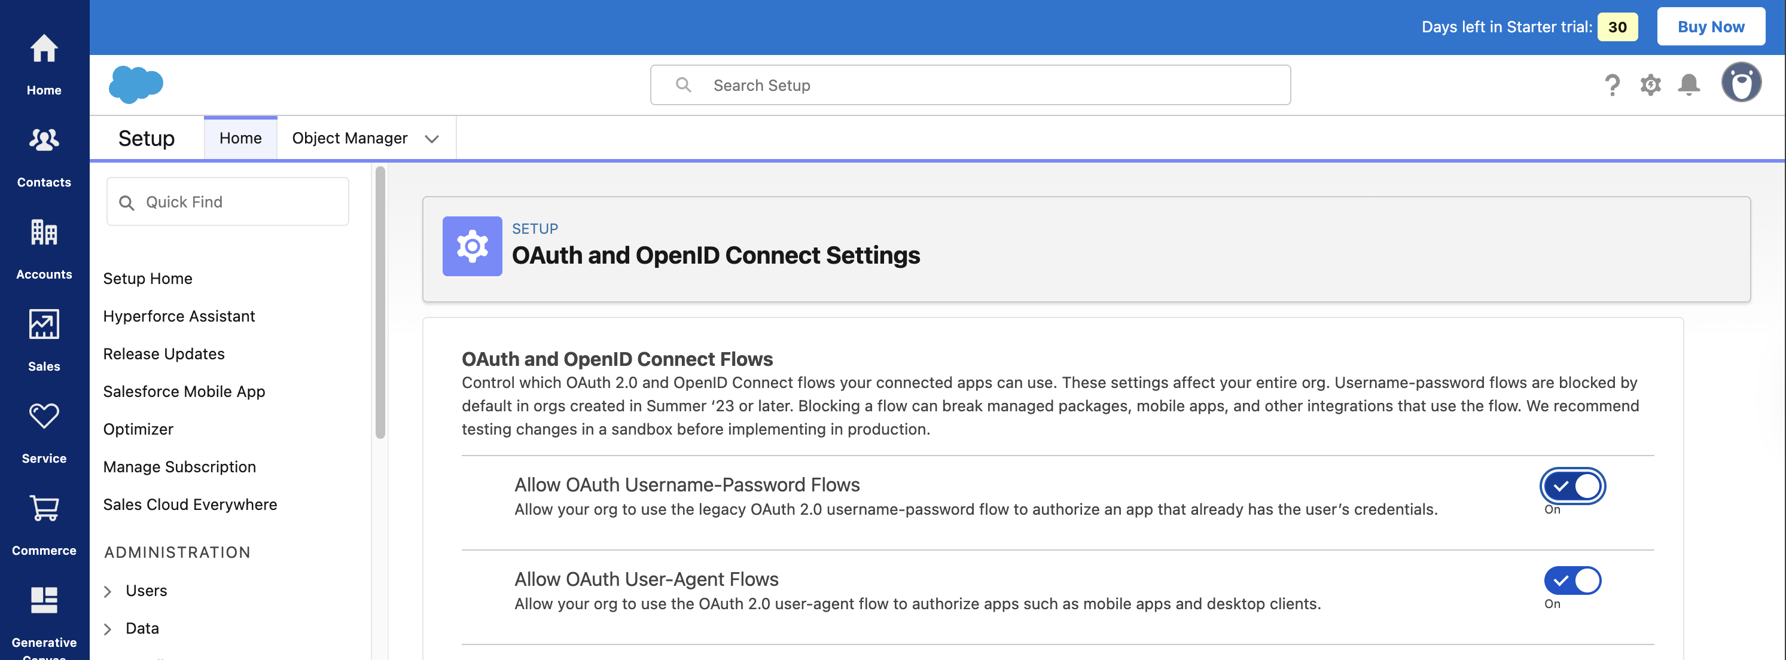Expand the Data tree item
The image size is (1786, 660).
pyautogui.click(x=108, y=629)
